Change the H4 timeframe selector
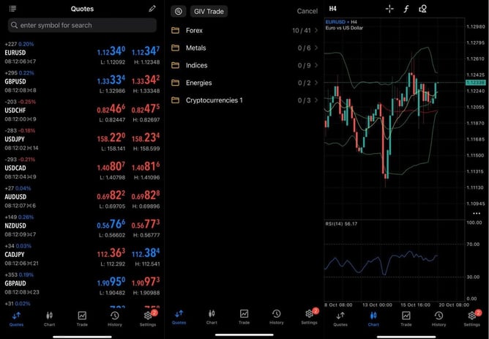This screenshot has width=489, height=339. 333,9
